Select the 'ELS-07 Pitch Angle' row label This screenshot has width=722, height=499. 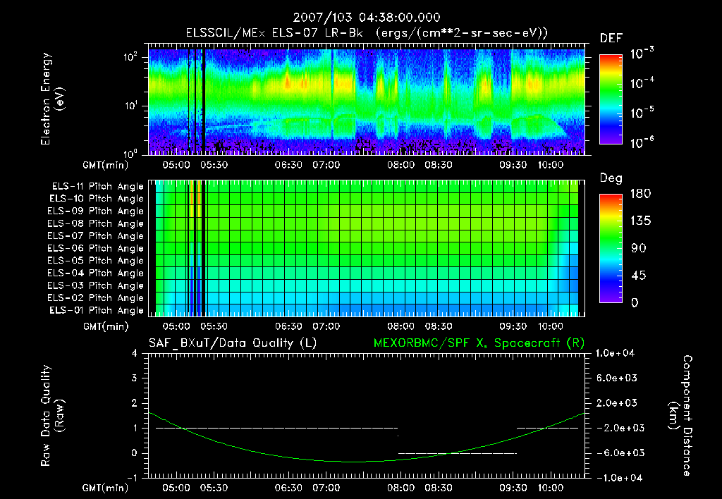pos(96,235)
